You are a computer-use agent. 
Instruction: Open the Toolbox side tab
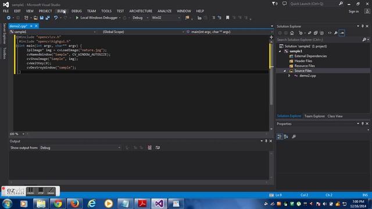pos(4,53)
